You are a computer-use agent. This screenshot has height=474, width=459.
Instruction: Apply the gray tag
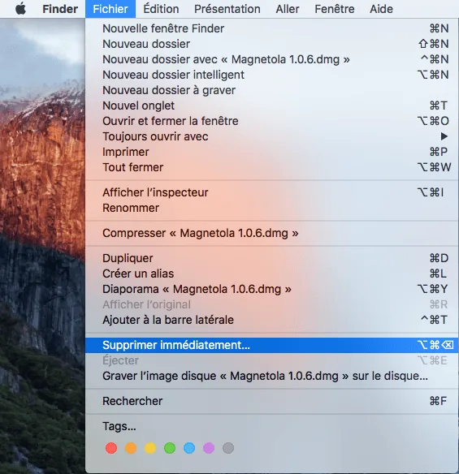[228, 448]
